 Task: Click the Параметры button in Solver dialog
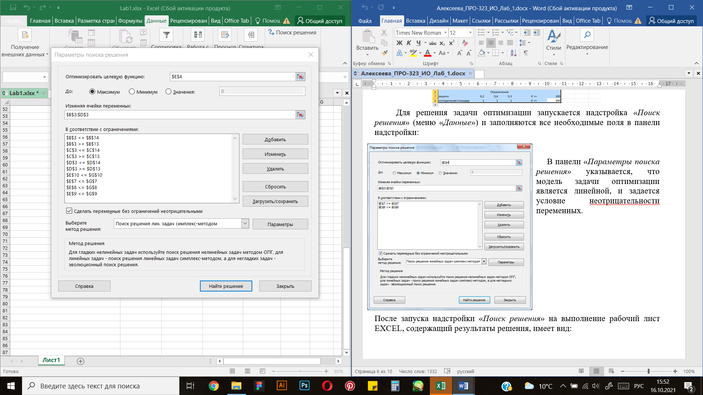click(x=280, y=224)
